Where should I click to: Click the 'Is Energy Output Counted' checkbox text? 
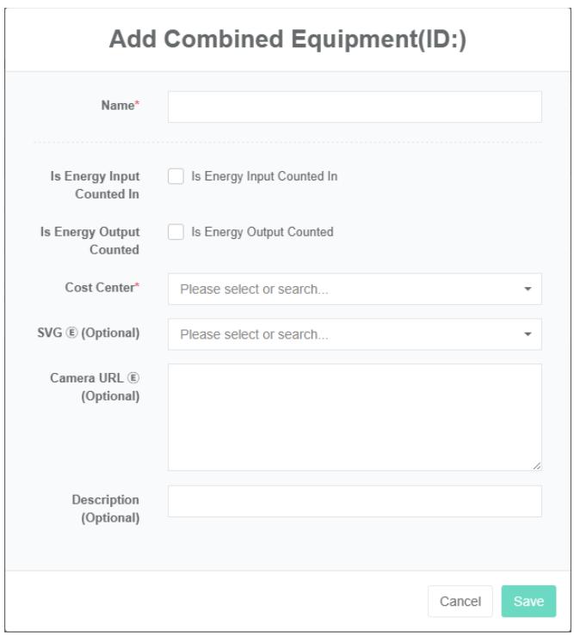click(x=262, y=231)
